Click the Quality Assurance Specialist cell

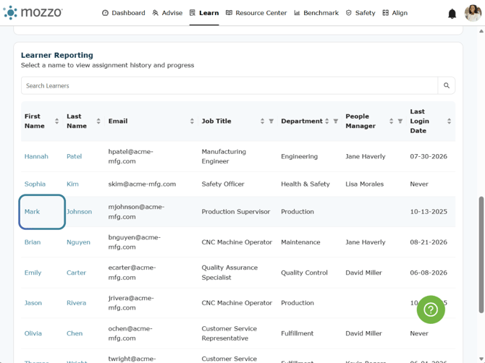(229, 273)
